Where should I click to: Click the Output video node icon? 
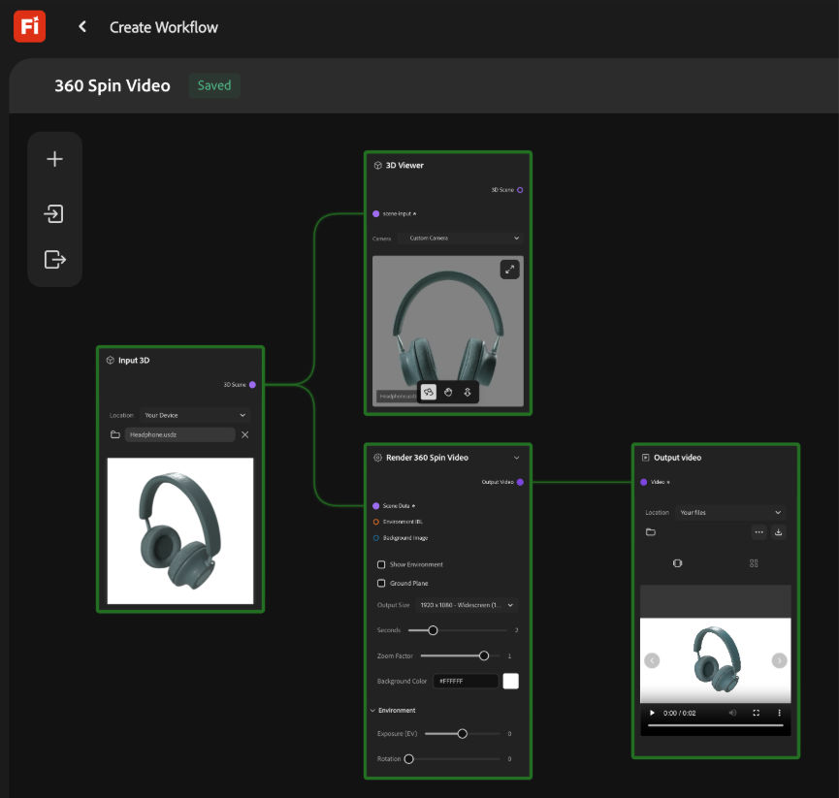point(645,458)
